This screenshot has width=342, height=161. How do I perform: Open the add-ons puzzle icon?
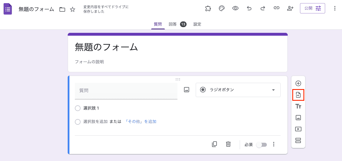click(x=208, y=8)
